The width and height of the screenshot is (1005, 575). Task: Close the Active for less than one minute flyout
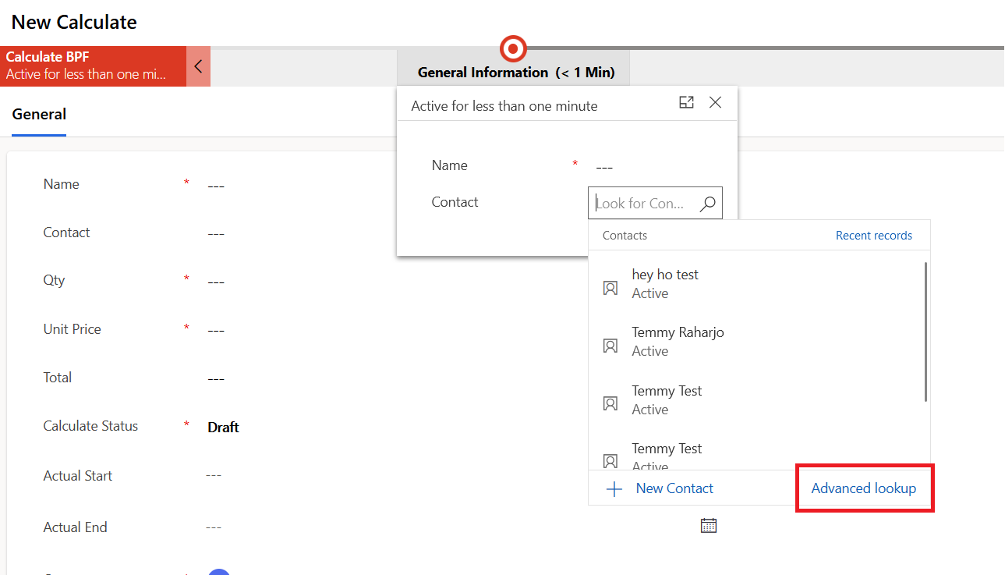coord(715,102)
